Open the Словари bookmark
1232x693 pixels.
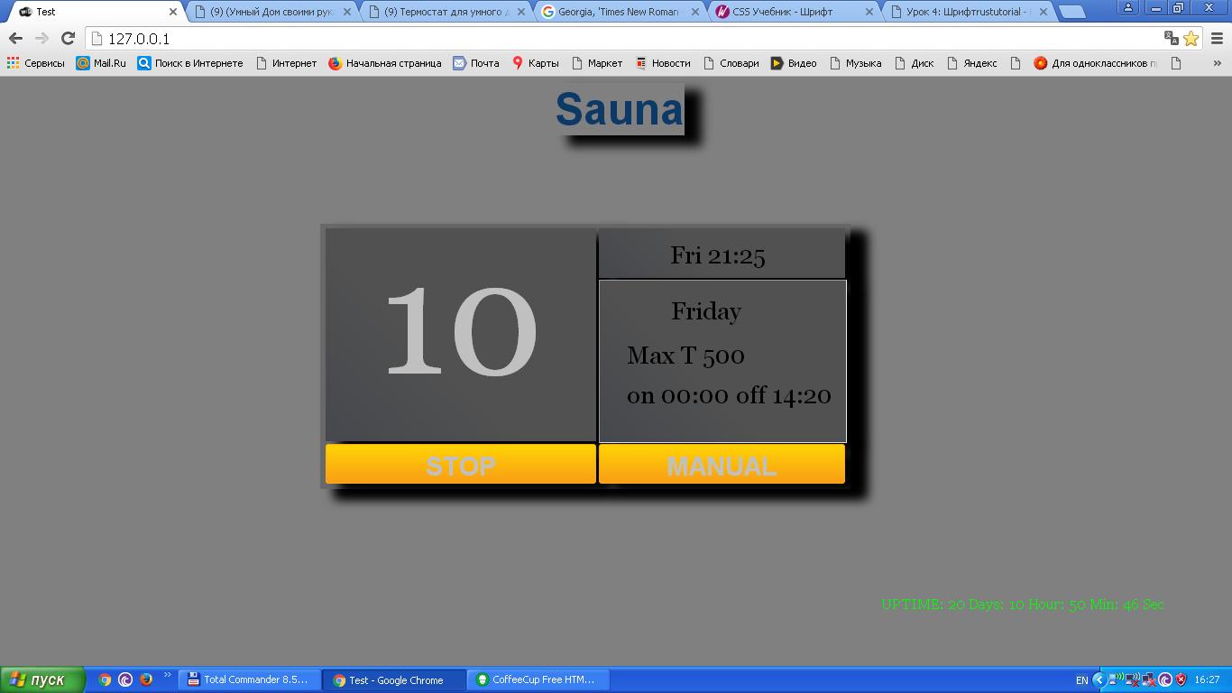click(x=731, y=63)
